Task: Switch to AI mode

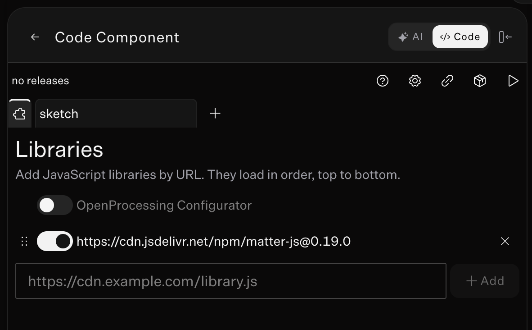Action: (410, 37)
